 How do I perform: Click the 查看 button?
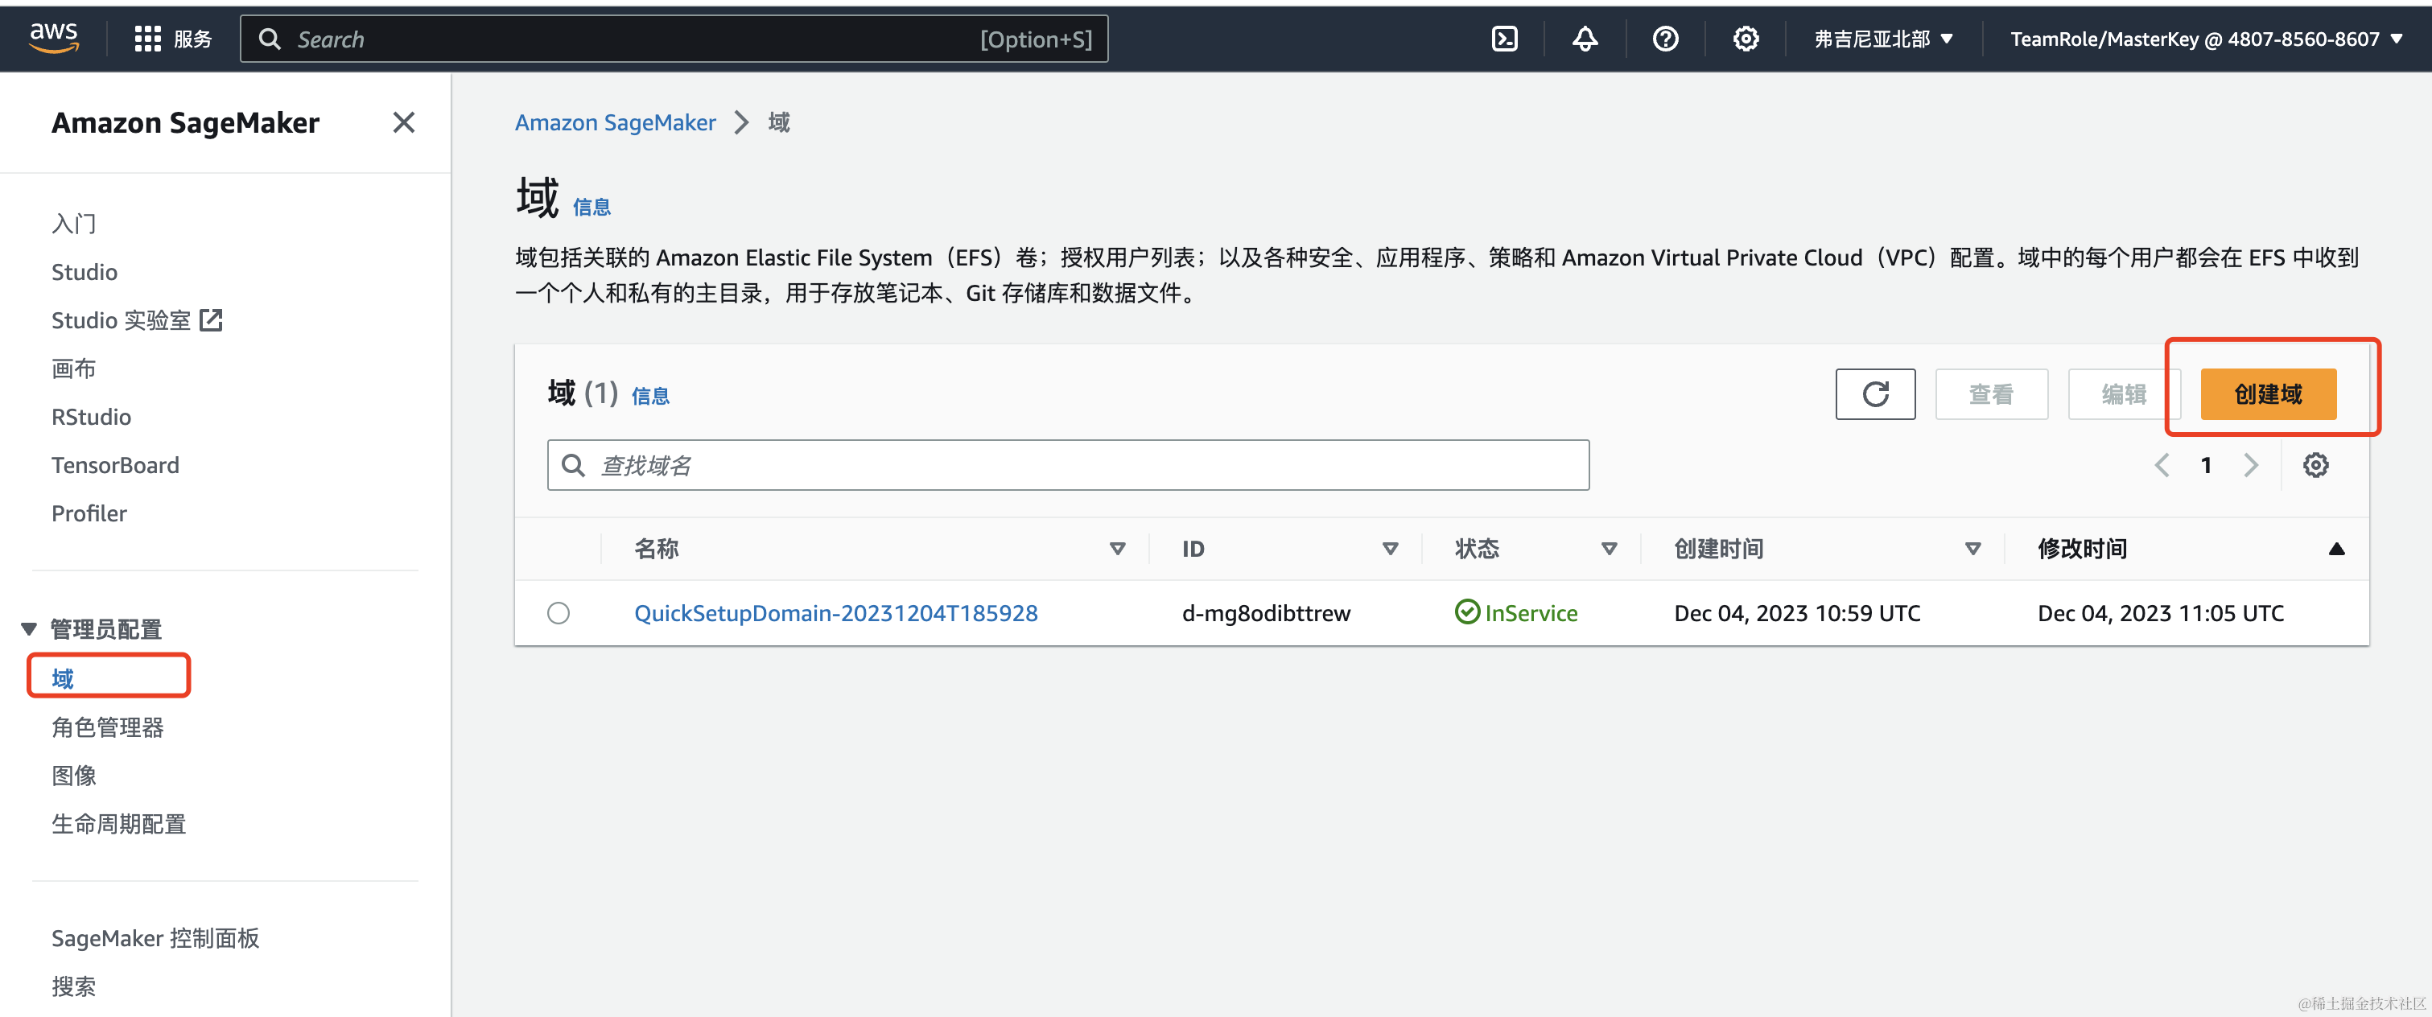tap(1990, 393)
